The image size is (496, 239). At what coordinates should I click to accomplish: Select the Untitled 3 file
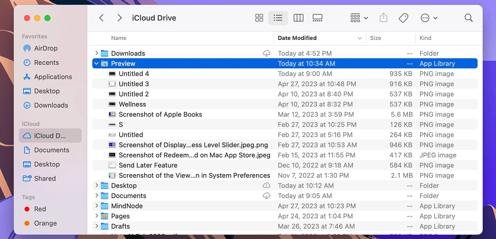tap(285, 84)
